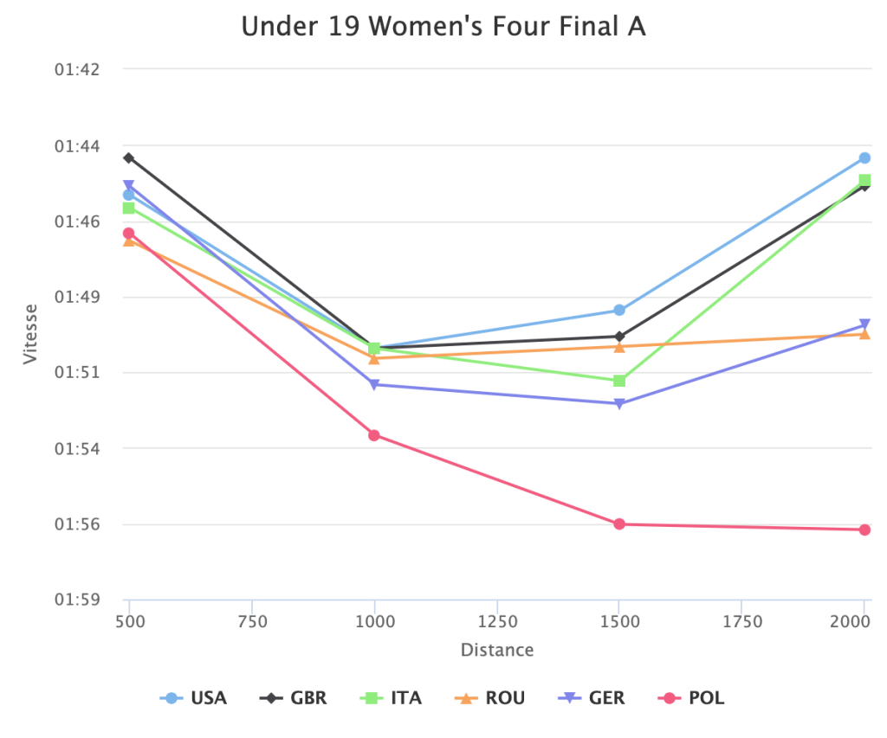Select the GBR data point at 500
This screenshot has width=887, height=738.
click(x=129, y=158)
